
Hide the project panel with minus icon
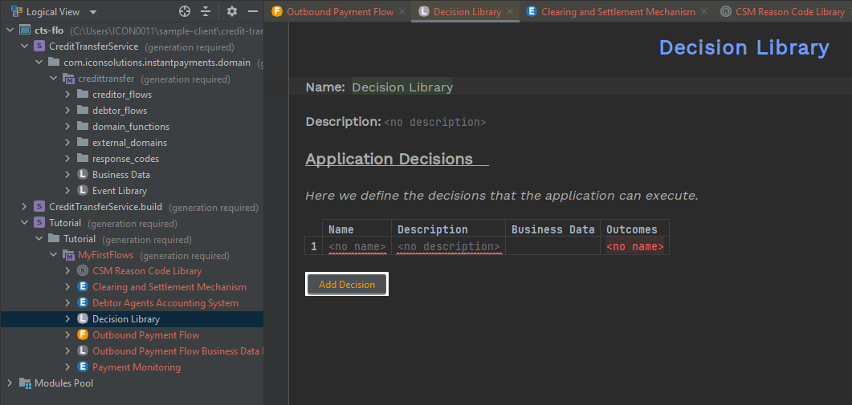tap(253, 12)
